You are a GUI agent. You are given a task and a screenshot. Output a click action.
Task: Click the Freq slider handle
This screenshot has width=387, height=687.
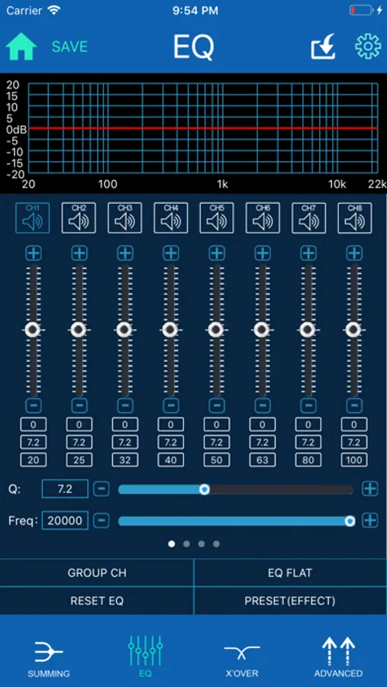click(x=350, y=521)
